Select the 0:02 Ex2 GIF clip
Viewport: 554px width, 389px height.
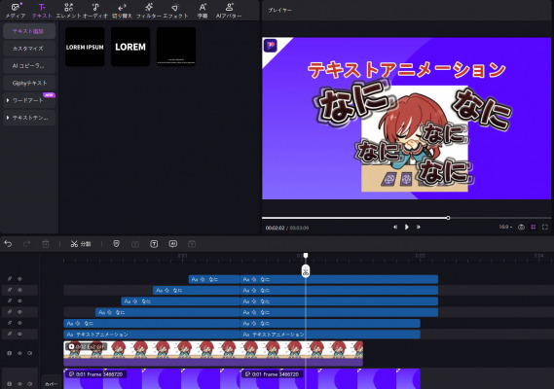(x=213, y=353)
